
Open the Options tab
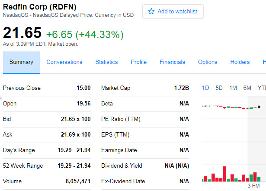pos(208,62)
